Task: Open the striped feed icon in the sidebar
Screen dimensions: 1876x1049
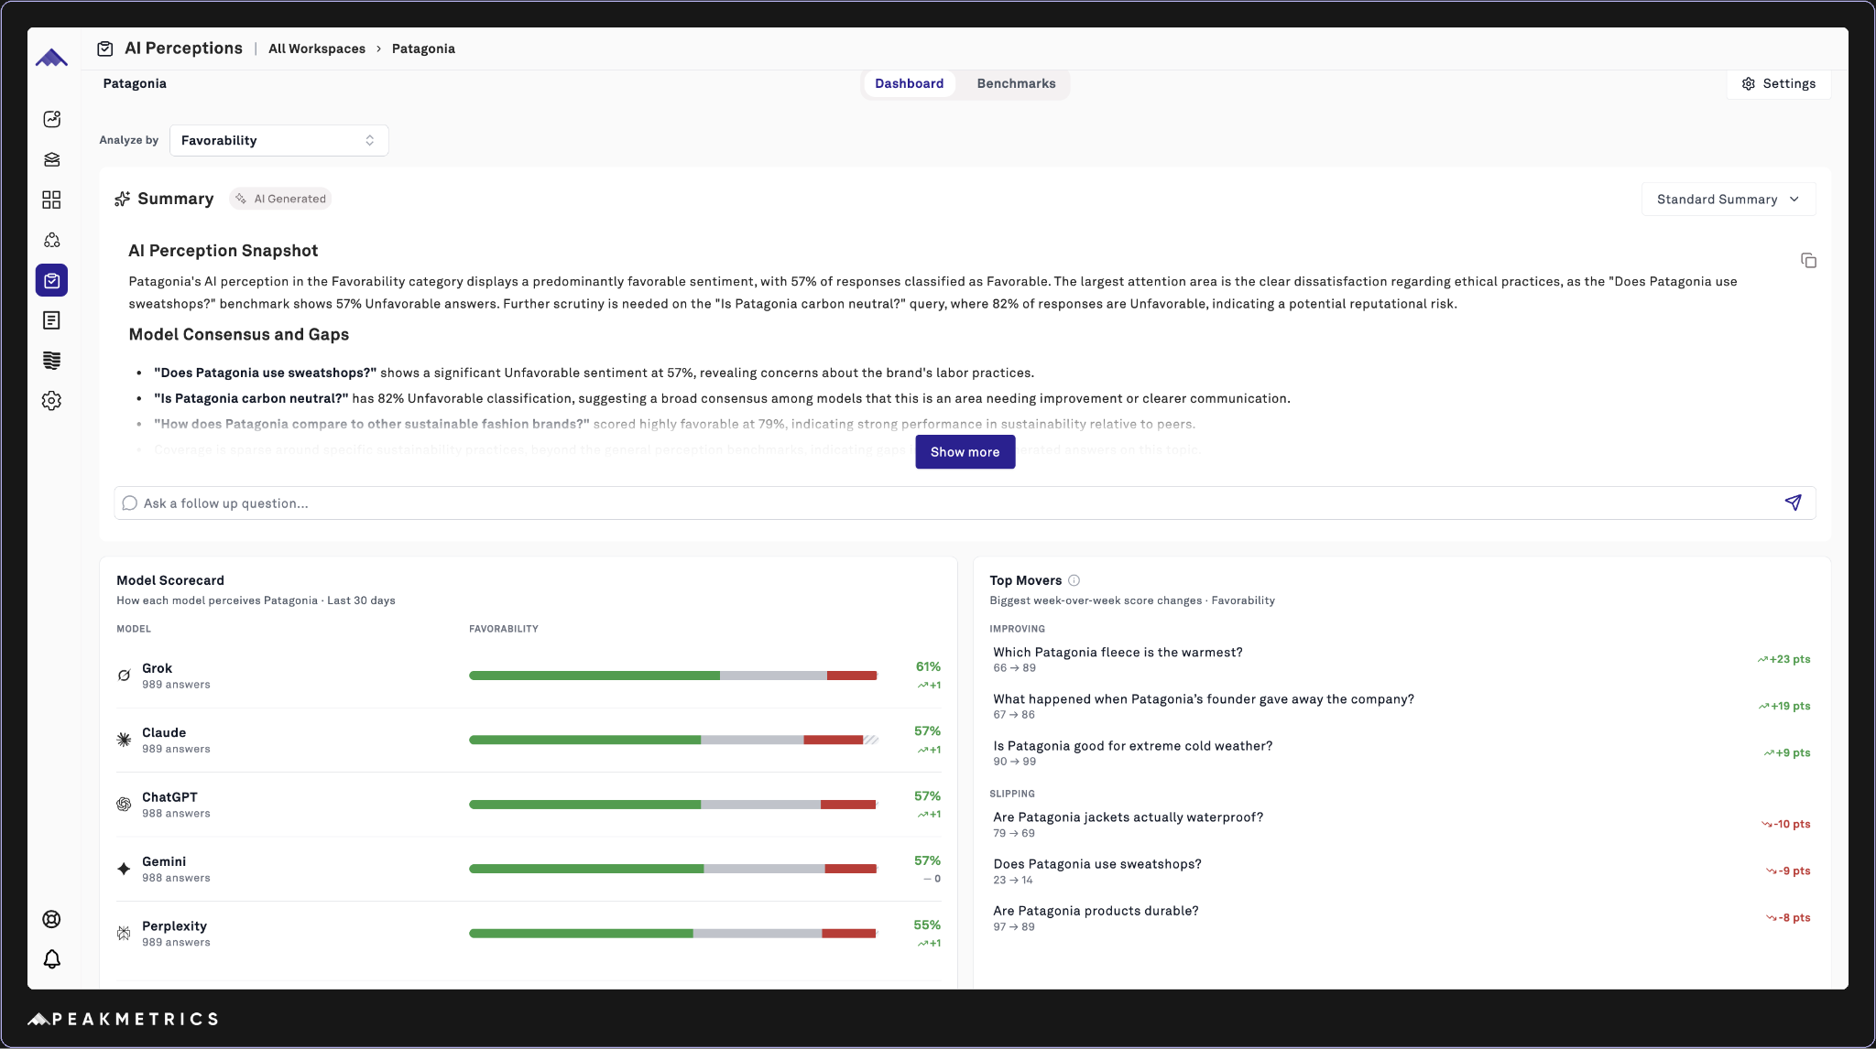Action: [x=52, y=361]
